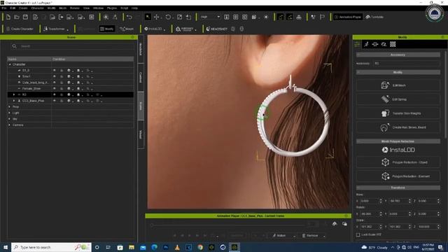Switch to the Visual side tab

click(141, 134)
